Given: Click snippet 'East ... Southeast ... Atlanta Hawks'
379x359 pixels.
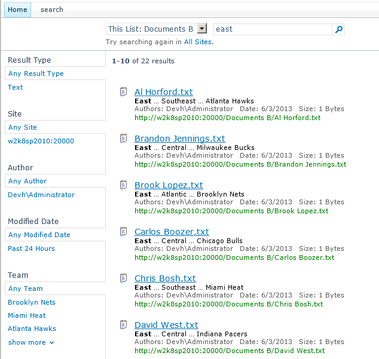Looking at the screenshot, I should pos(194,101).
